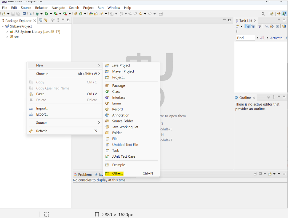Click Export... in the context menu
Image resolution: width=288 pixels, height=218 pixels.
pos(65,114)
